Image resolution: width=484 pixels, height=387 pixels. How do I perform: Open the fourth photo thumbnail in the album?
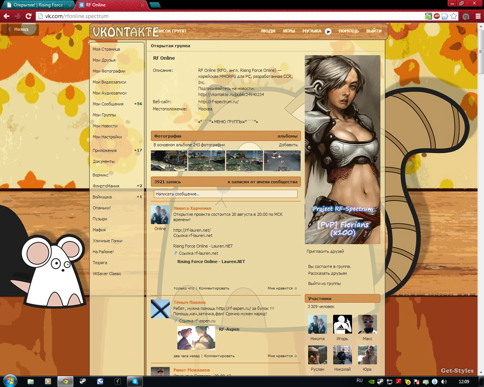pos(282,161)
